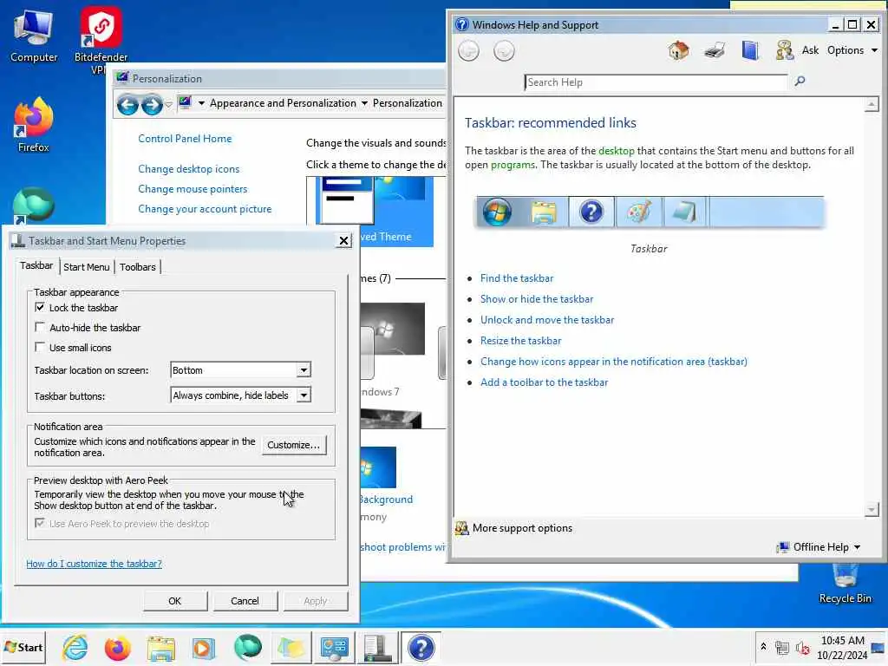Select the Unsaved Theme thumbnail
Viewport: 888px width, 666px height.
pyautogui.click(x=374, y=211)
